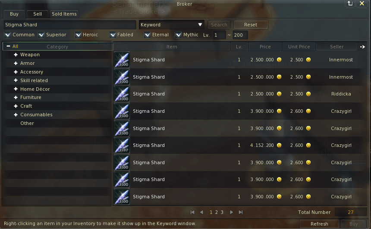Go back to previous results page arrow
Image resolution: width=371 pixels, height=229 pixels.
click(x=201, y=212)
